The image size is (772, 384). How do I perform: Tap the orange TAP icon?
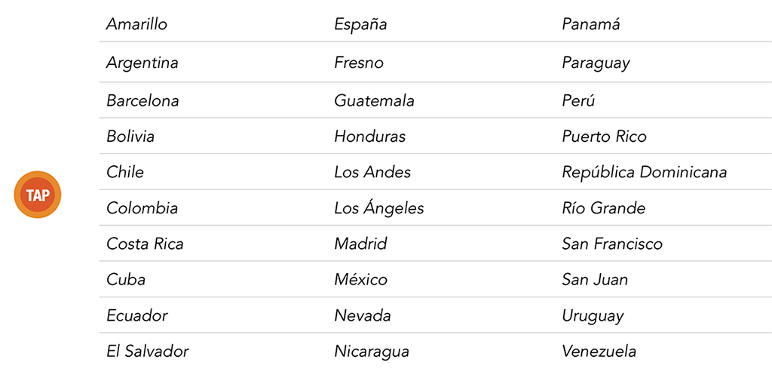[37, 195]
